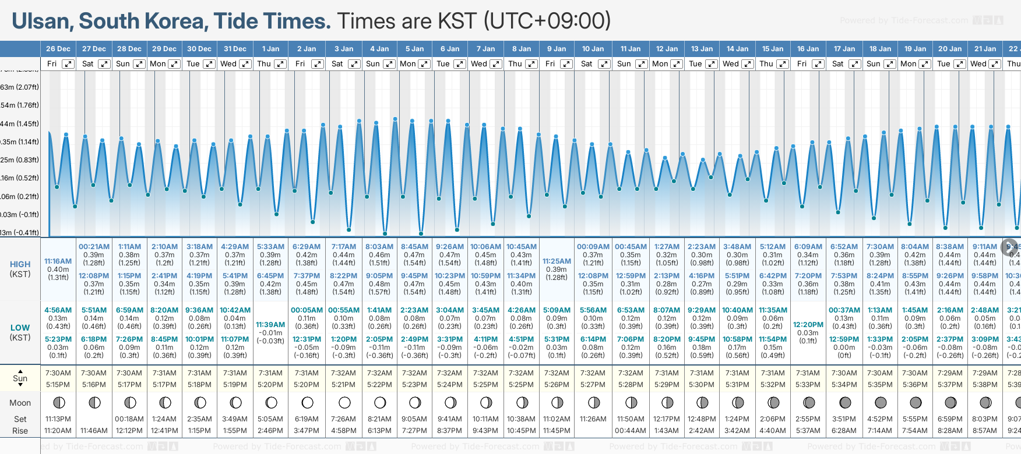Select the moon icon under 3 Jan
The height and width of the screenshot is (454, 1021).
click(344, 403)
